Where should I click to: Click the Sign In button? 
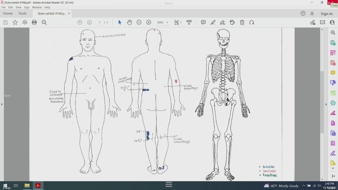(326, 14)
